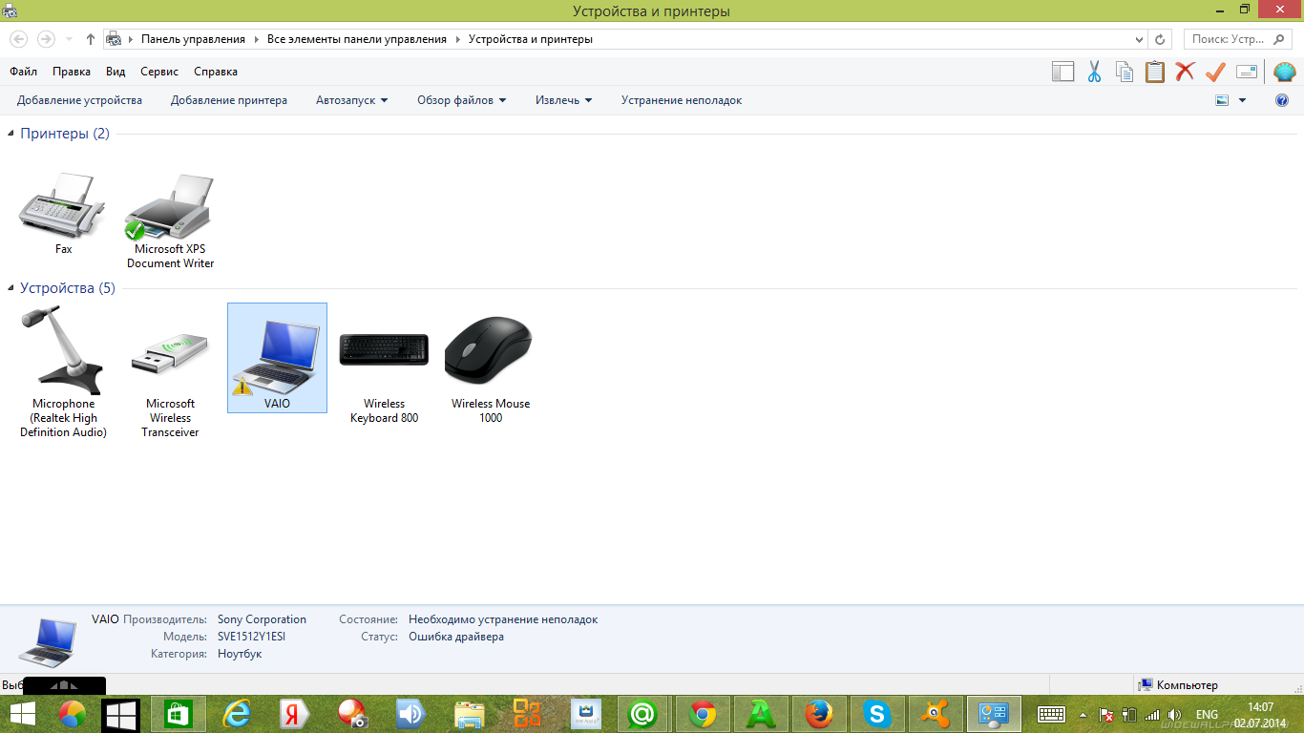
Task: Click Устранение неполадок button
Action: click(681, 100)
